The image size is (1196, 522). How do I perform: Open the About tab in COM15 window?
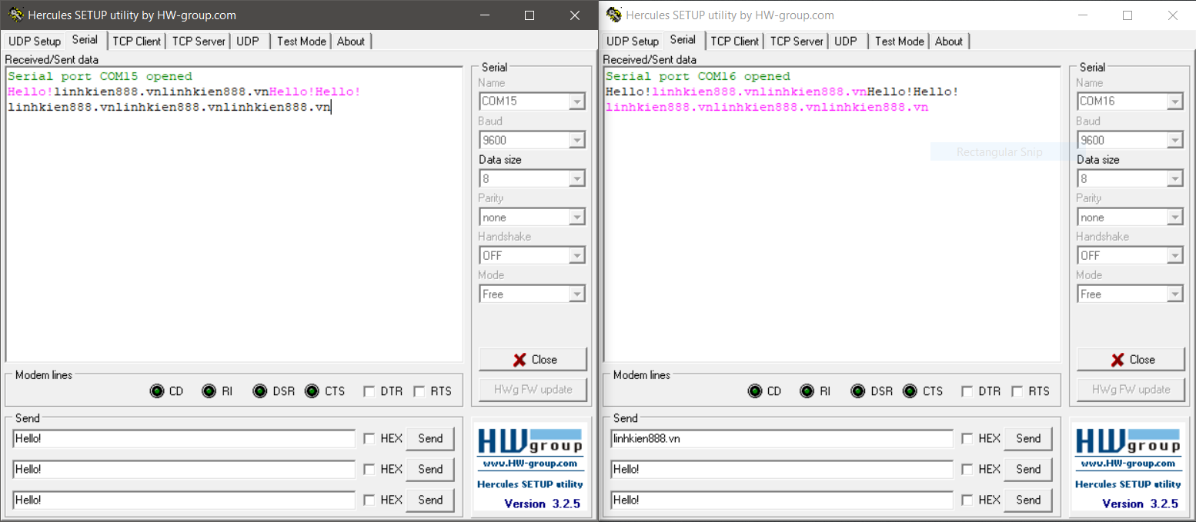point(351,42)
